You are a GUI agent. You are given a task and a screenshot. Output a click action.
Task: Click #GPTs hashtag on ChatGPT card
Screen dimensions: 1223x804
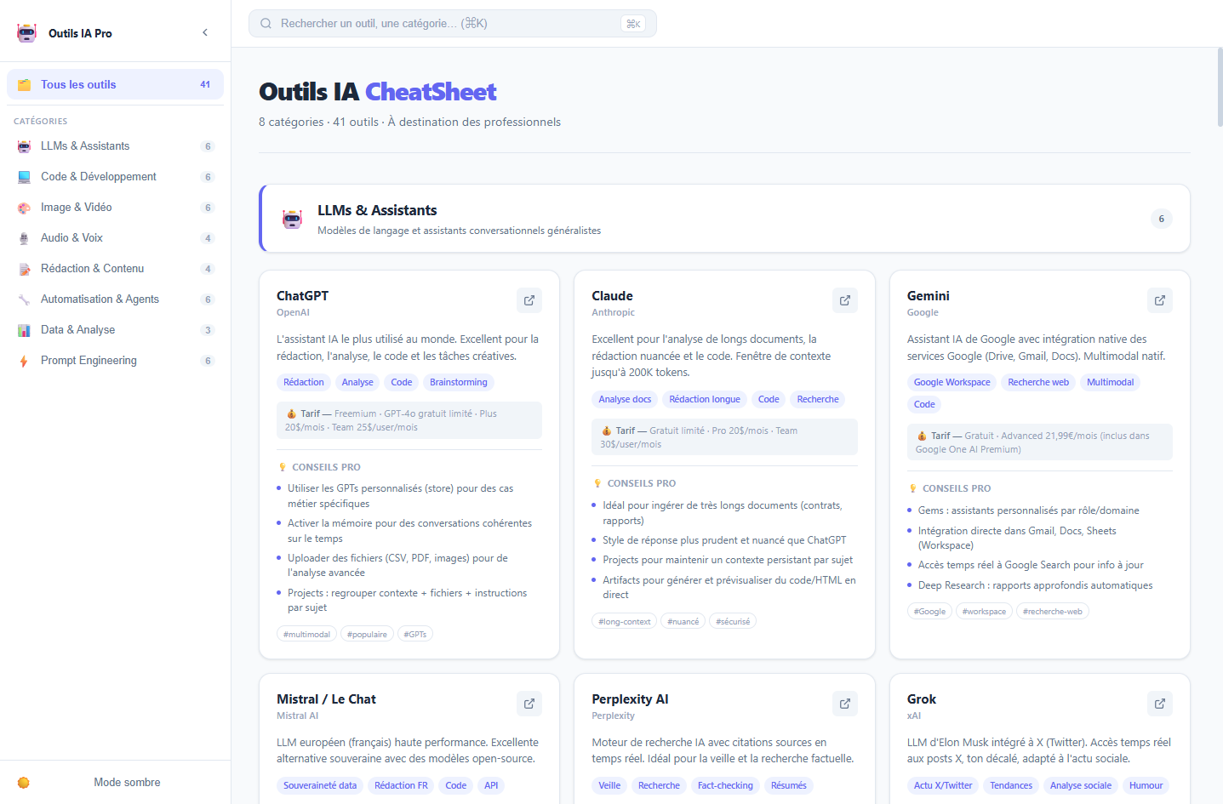click(415, 635)
